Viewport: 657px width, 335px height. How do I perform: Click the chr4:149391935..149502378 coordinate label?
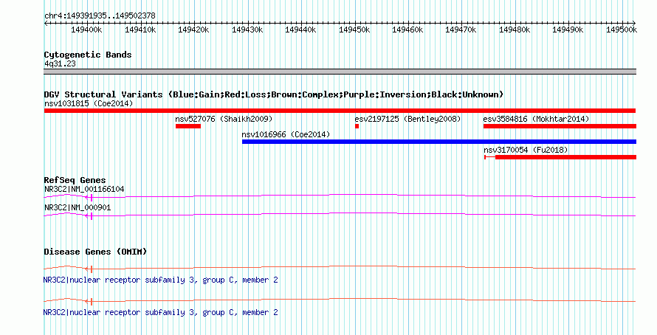(x=100, y=16)
